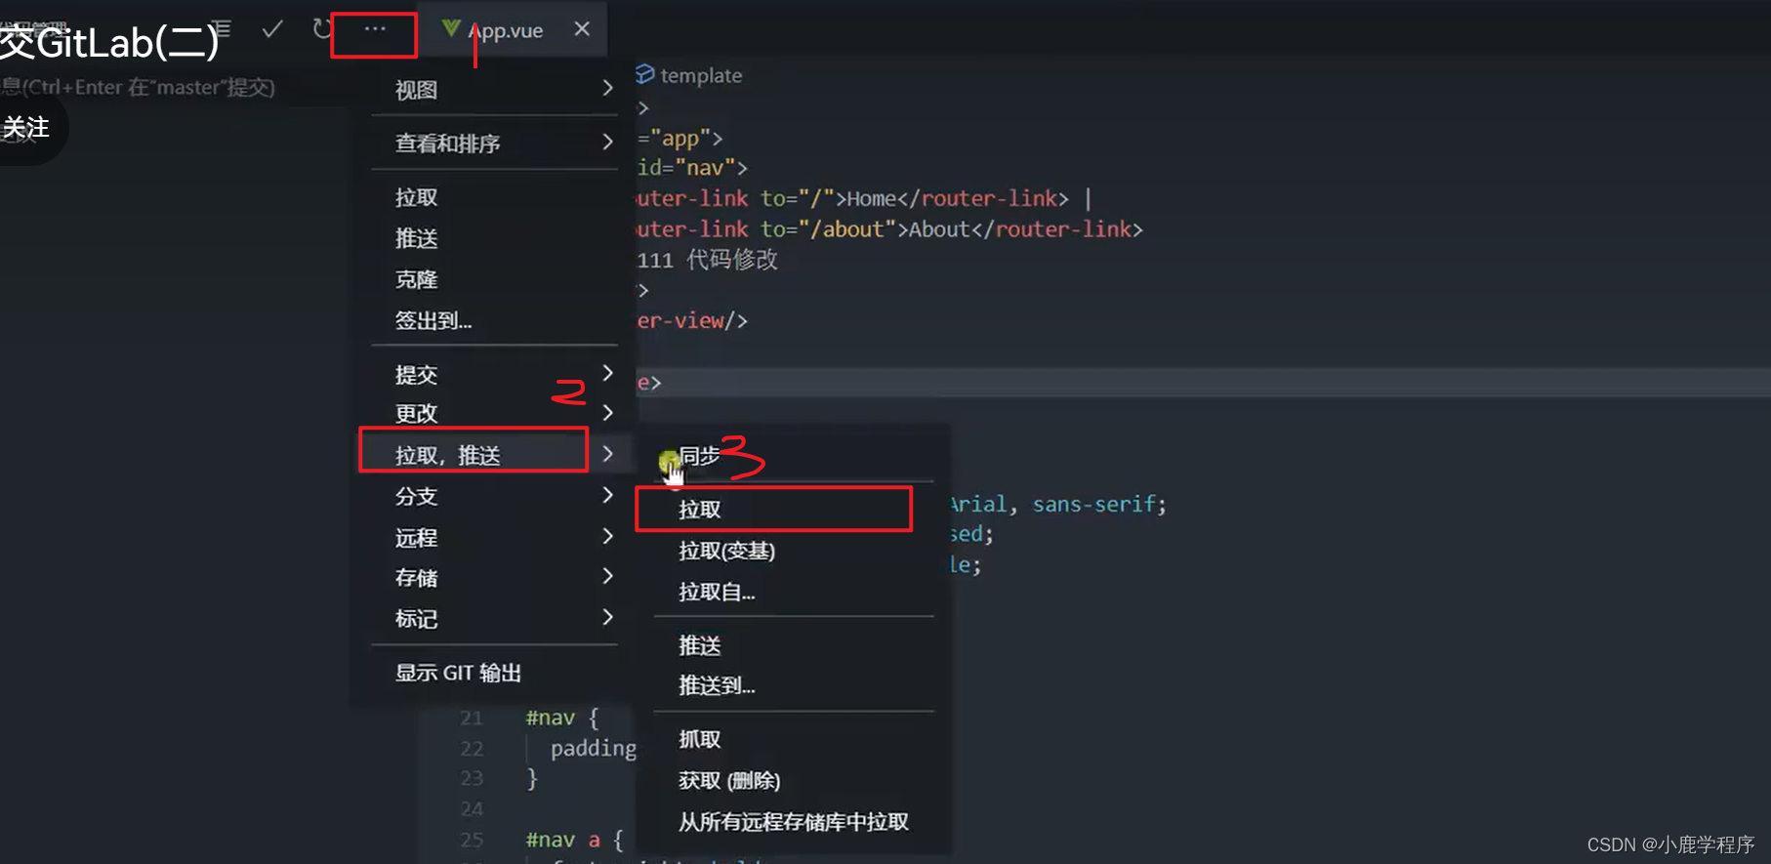
Task: Click the commit checkmark icon
Action: (272, 29)
